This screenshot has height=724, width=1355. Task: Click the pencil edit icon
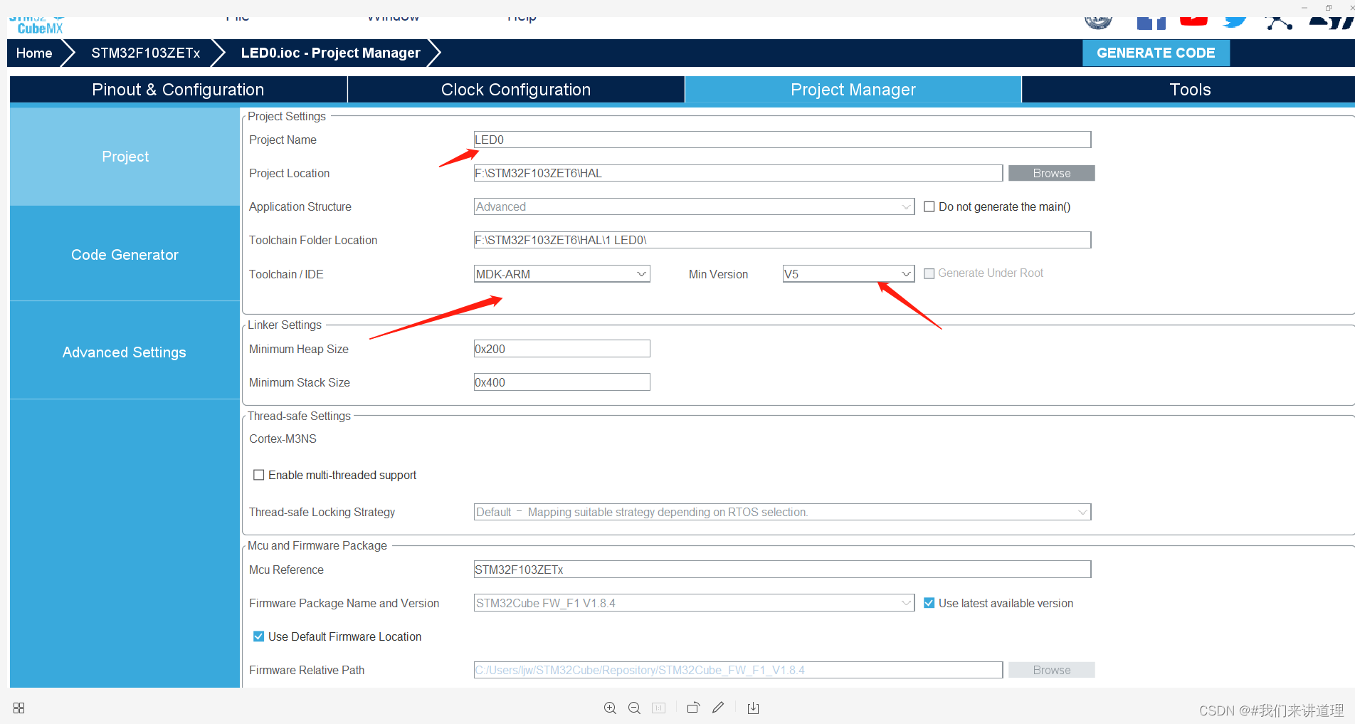[x=718, y=707]
